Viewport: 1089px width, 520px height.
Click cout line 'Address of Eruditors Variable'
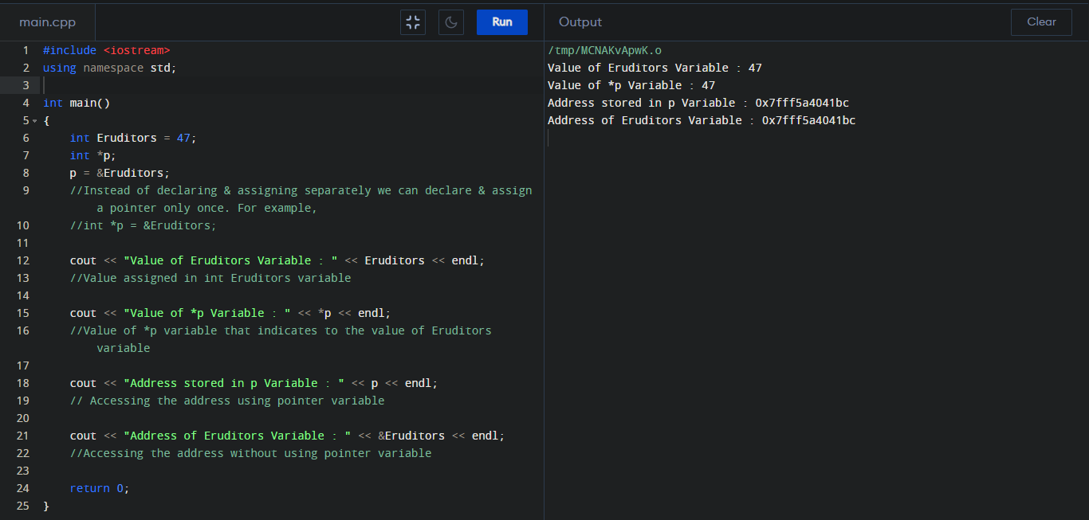(287, 436)
